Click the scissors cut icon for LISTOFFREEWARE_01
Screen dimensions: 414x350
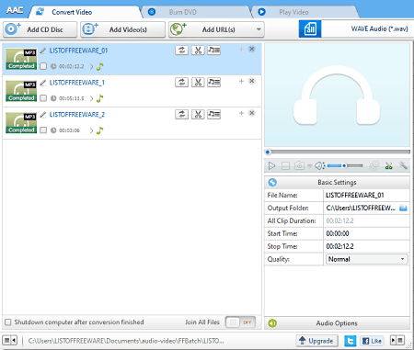[198, 50]
